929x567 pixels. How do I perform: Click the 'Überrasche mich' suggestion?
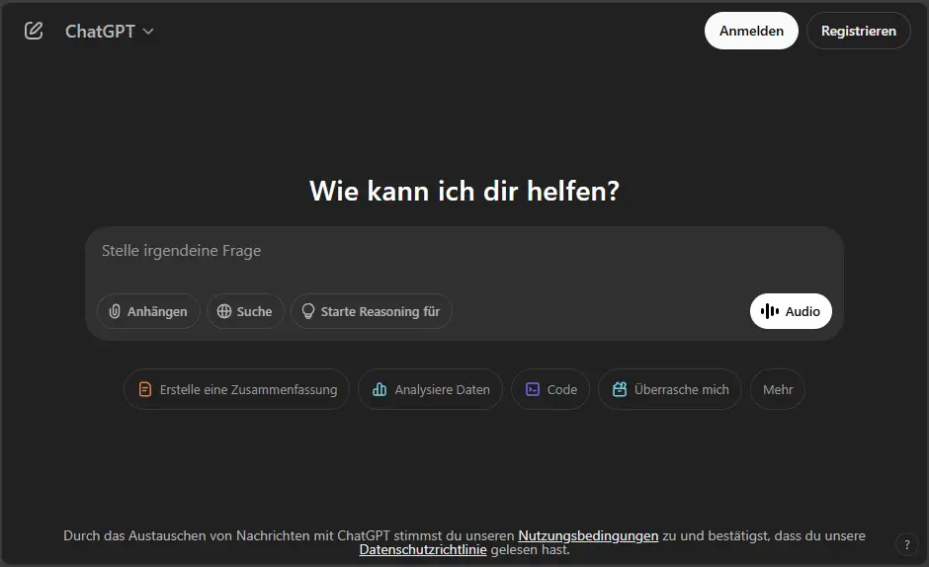(670, 389)
